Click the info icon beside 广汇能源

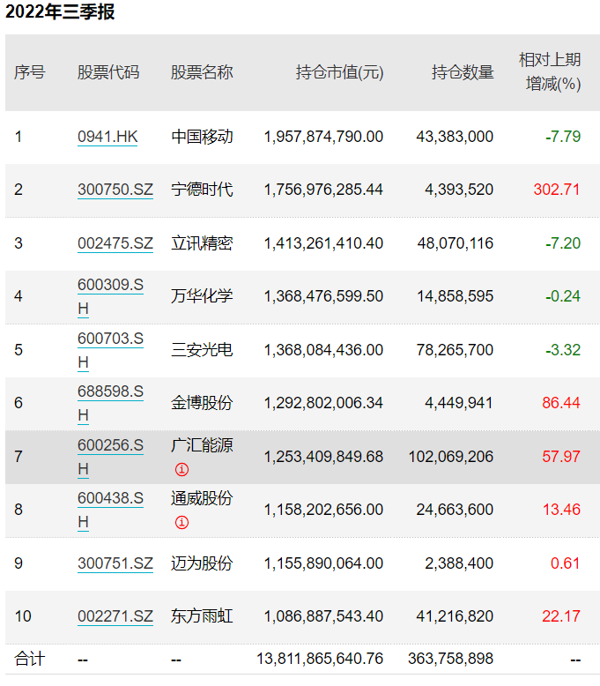click(x=181, y=469)
